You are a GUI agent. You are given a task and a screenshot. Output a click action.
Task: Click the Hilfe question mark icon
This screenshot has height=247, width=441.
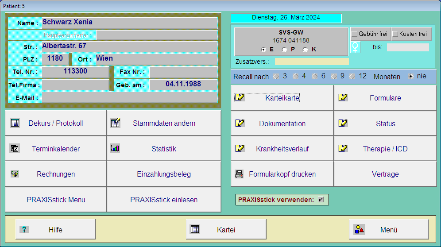tap(24, 229)
